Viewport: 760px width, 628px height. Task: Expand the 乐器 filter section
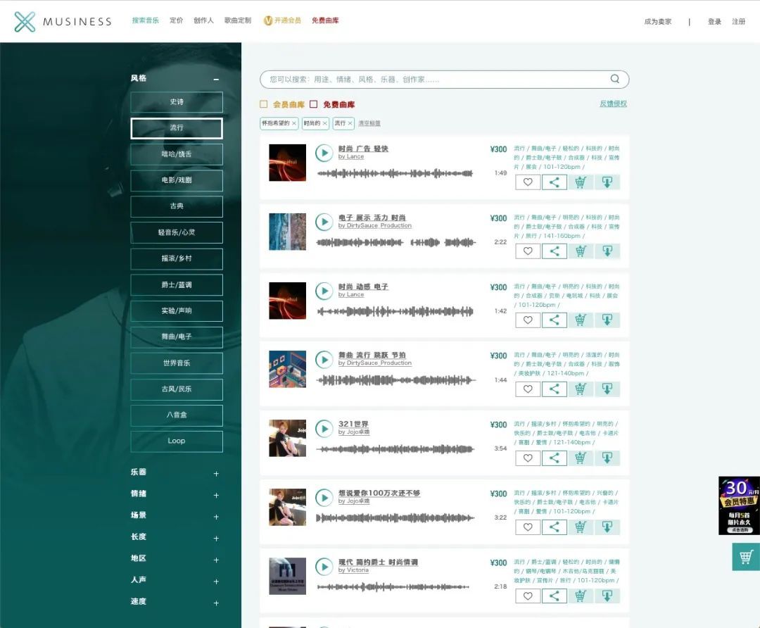(x=216, y=473)
